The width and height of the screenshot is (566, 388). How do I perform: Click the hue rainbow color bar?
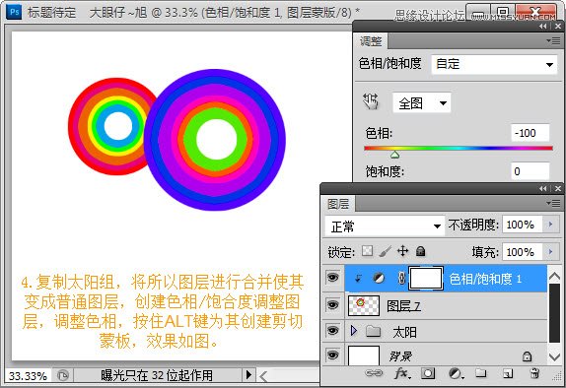point(459,148)
